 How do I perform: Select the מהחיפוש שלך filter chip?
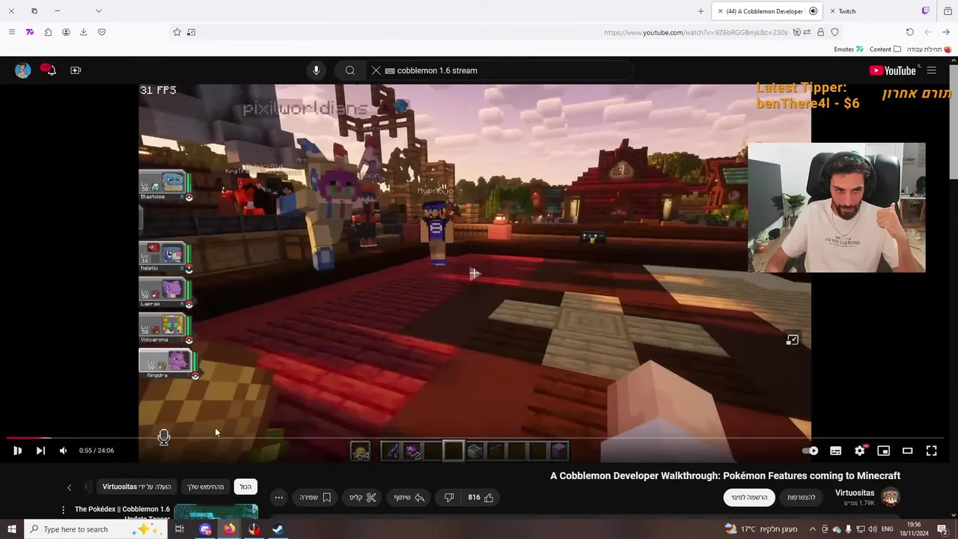(x=205, y=487)
